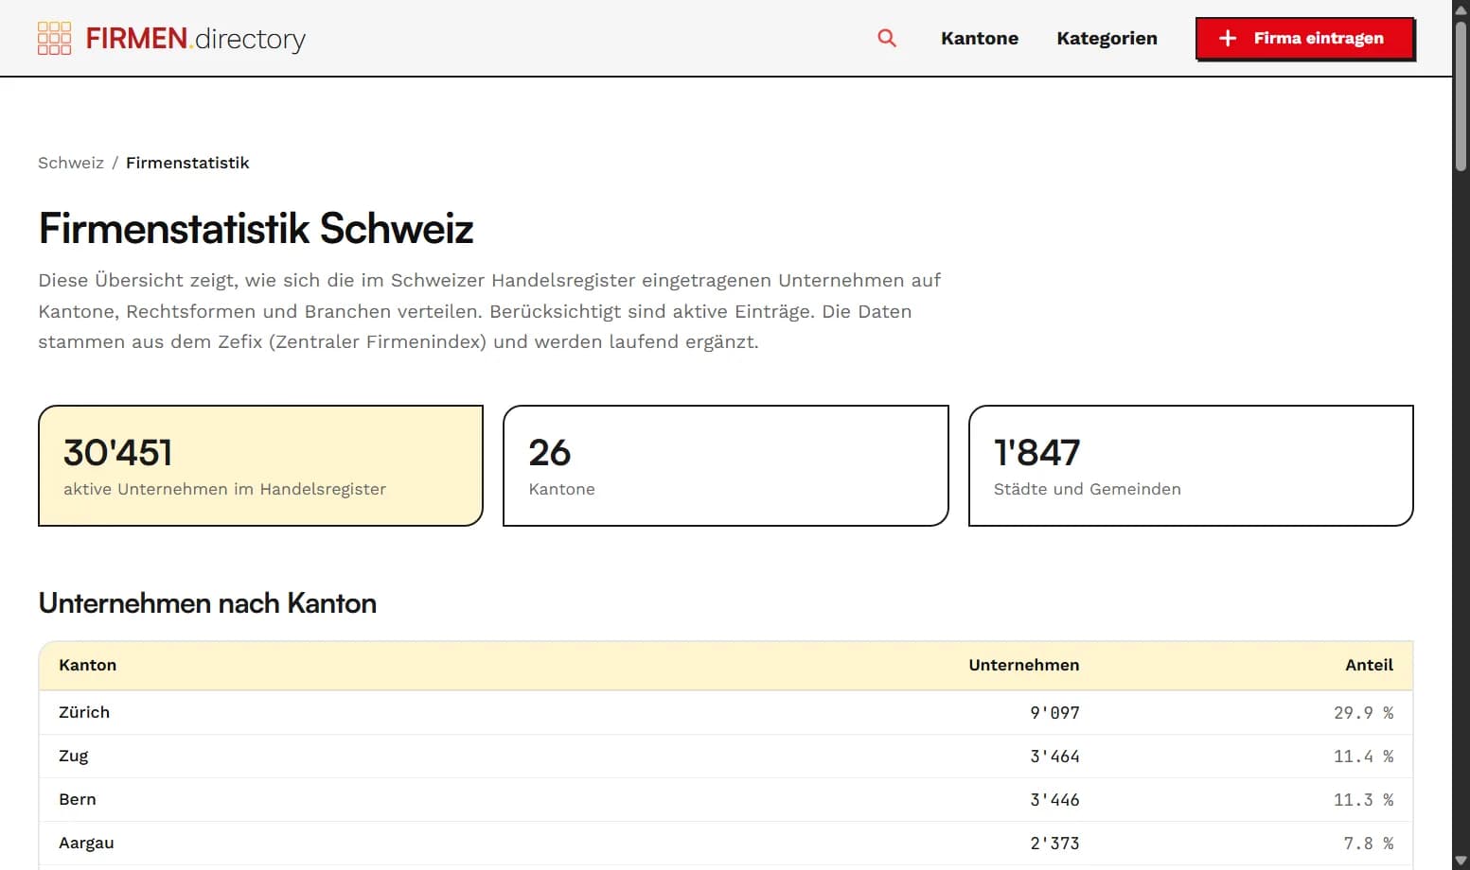Select the 26 Kantone card

pyautogui.click(x=725, y=465)
